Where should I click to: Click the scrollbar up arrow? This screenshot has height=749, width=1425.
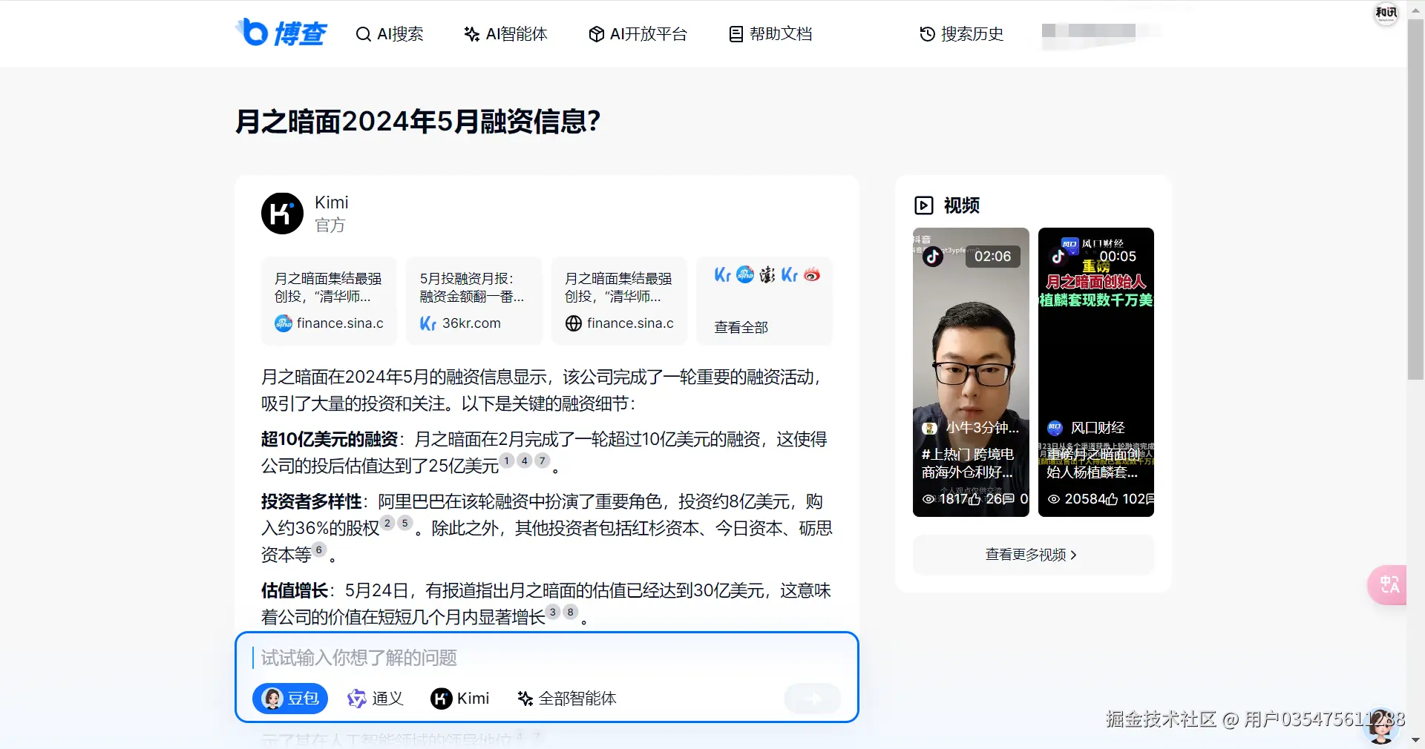[1415, 9]
